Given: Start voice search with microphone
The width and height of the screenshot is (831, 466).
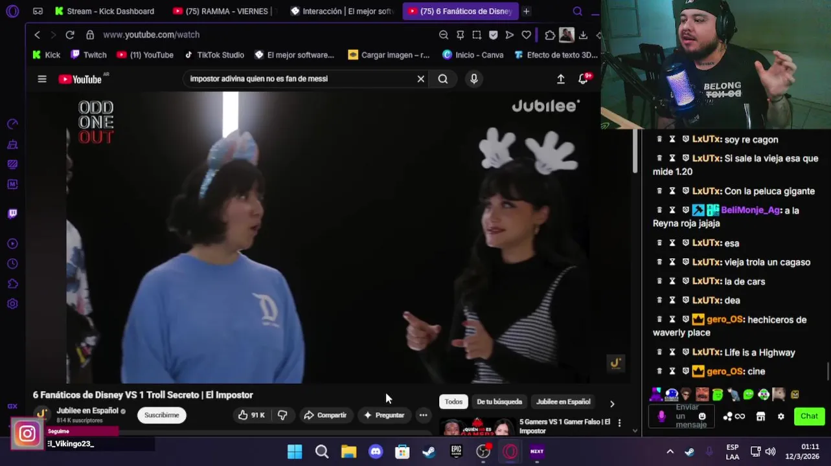Looking at the screenshot, I should point(474,79).
